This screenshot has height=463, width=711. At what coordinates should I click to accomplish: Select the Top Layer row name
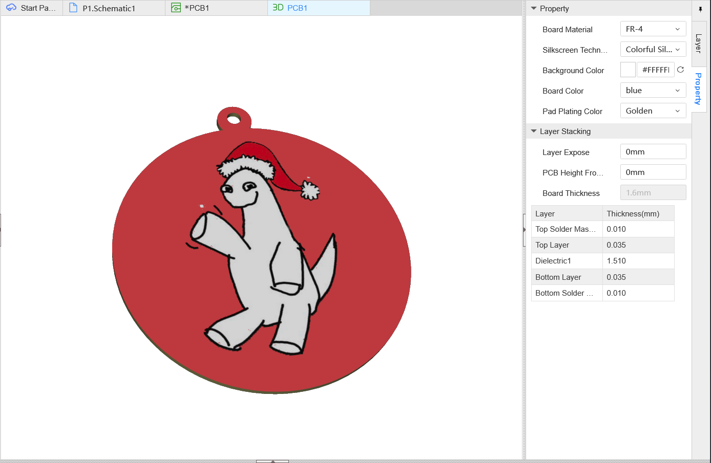[552, 245]
